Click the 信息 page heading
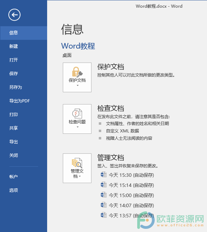Screen dimensions: 207x232 click(72, 30)
